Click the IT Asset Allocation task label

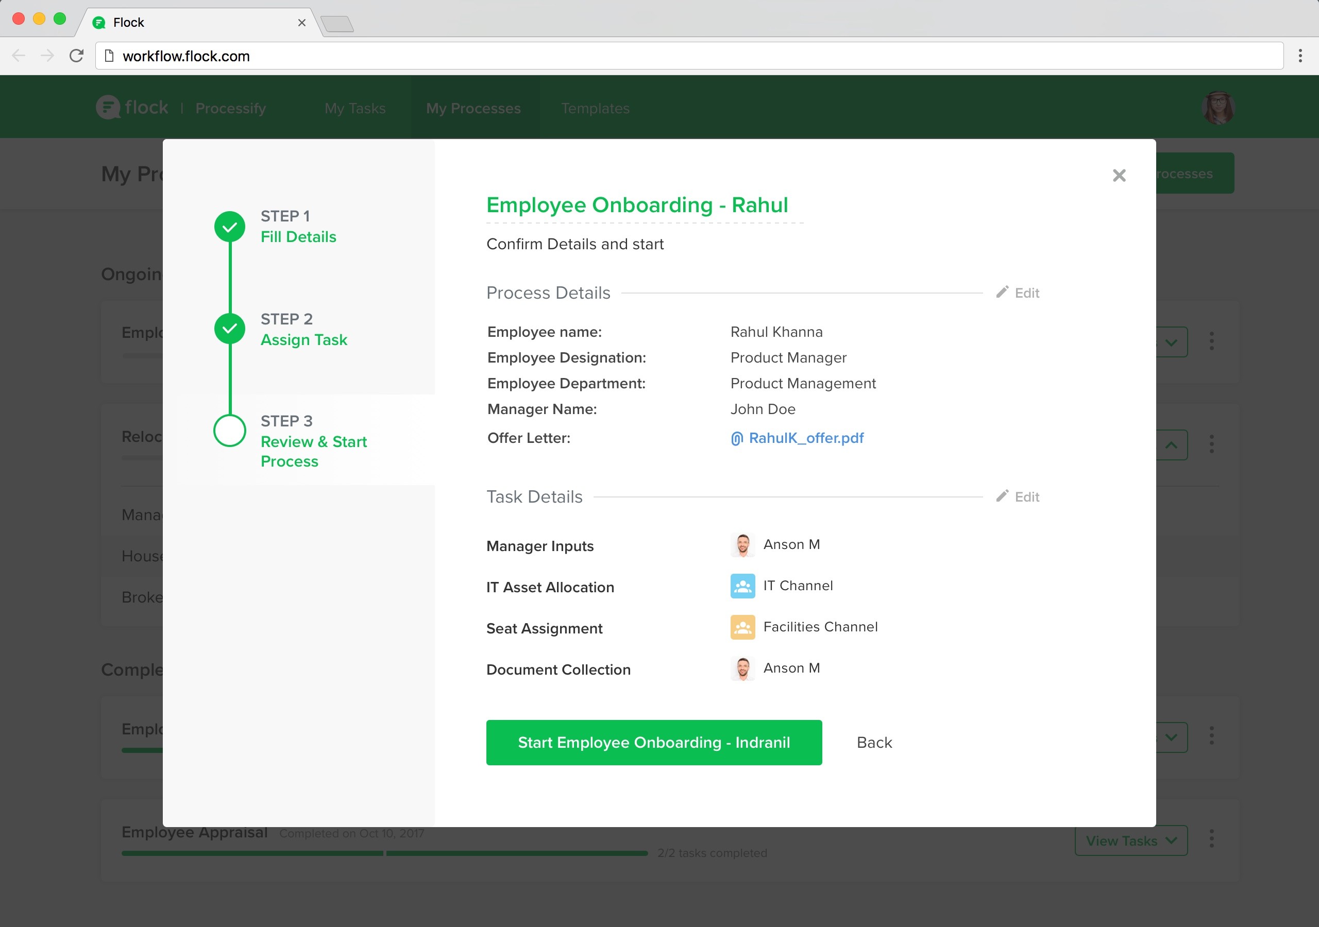550,588
